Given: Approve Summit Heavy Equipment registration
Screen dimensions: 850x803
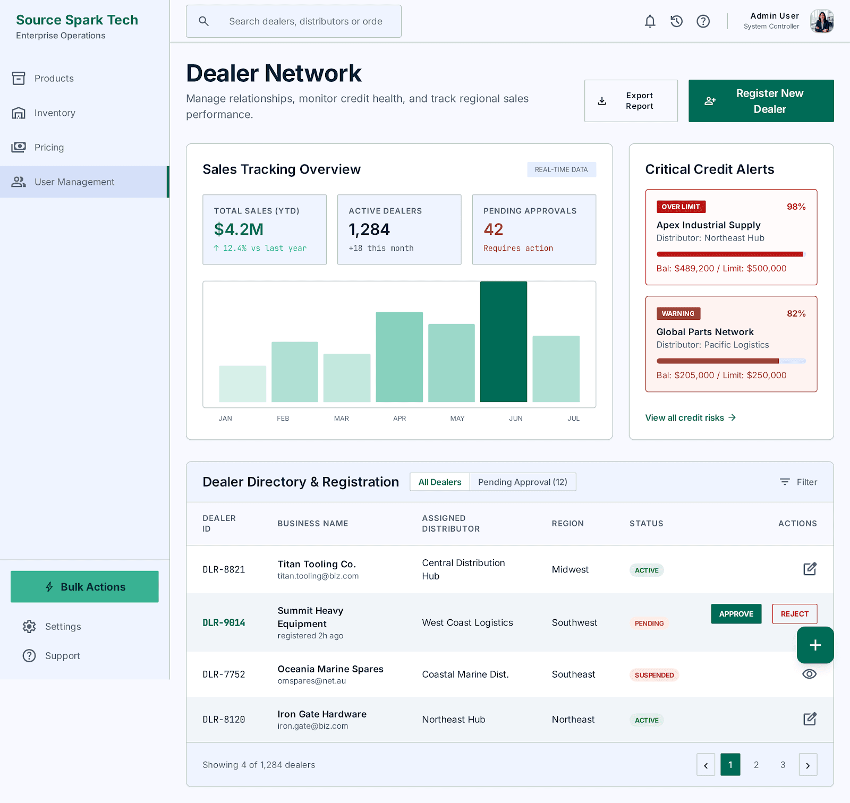Looking at the screenshot, I should point(736,613).
